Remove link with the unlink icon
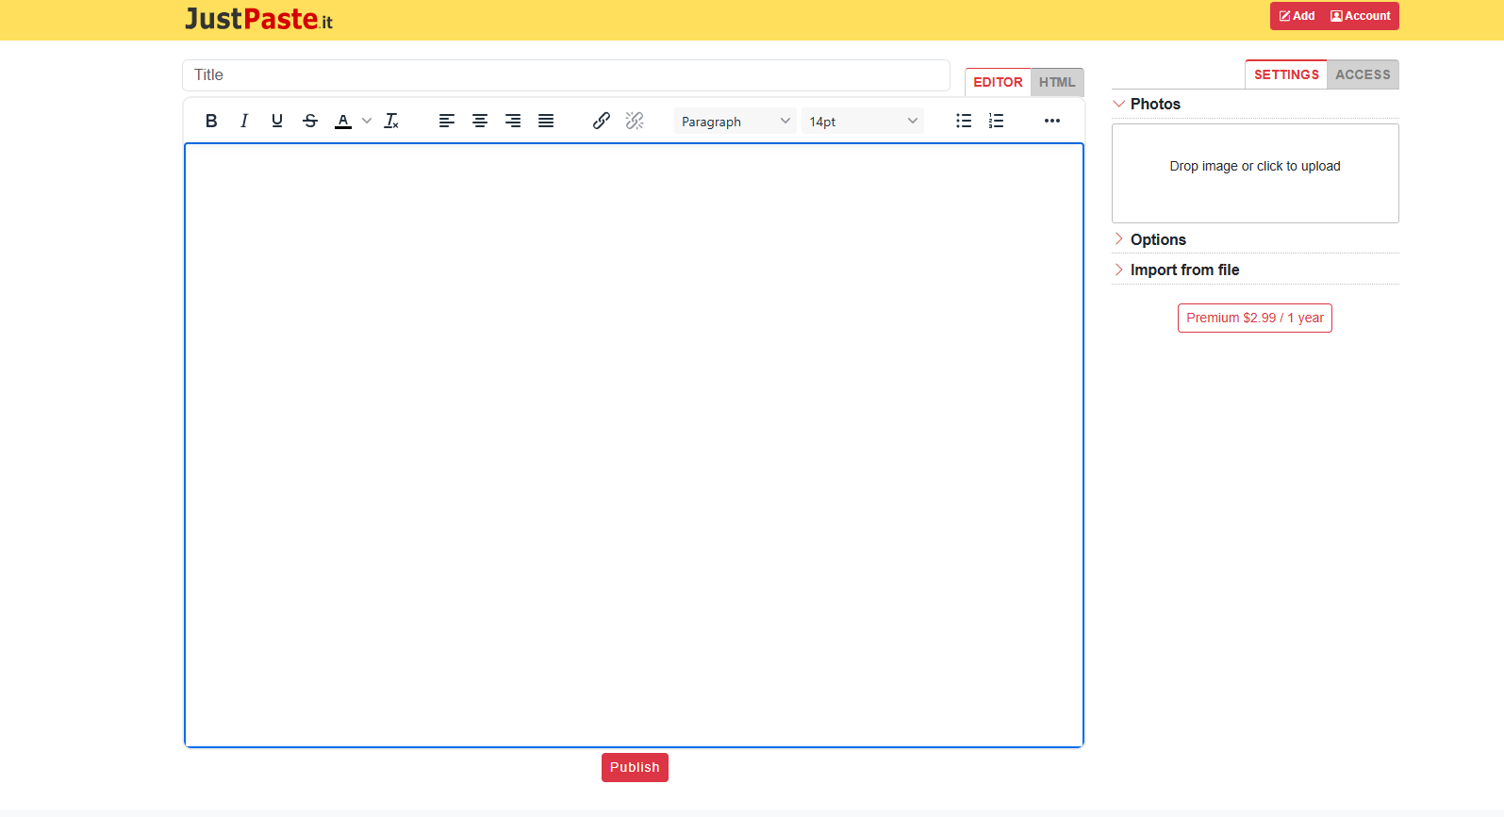Screen dimensions: 1504x817 tap(635, 121)
